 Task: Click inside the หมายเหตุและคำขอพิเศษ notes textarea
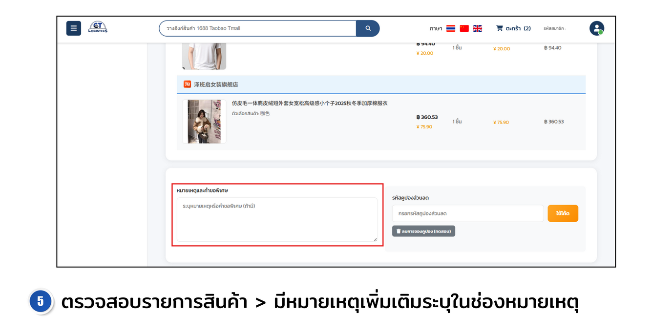tap(276, 220)
